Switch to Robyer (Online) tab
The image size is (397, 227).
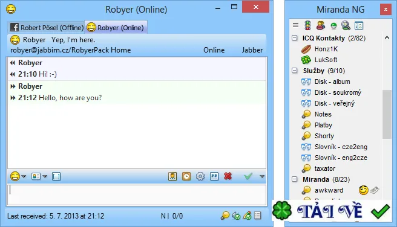coord(116,27)
